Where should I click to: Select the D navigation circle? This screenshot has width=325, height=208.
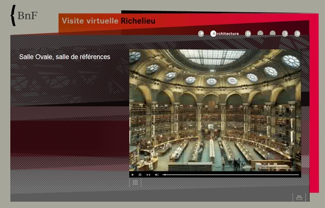tap(297, 33)
